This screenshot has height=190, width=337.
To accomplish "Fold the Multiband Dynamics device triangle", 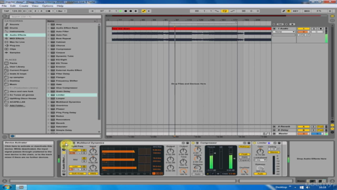I will pyautogui.click(x=74, y=143).
